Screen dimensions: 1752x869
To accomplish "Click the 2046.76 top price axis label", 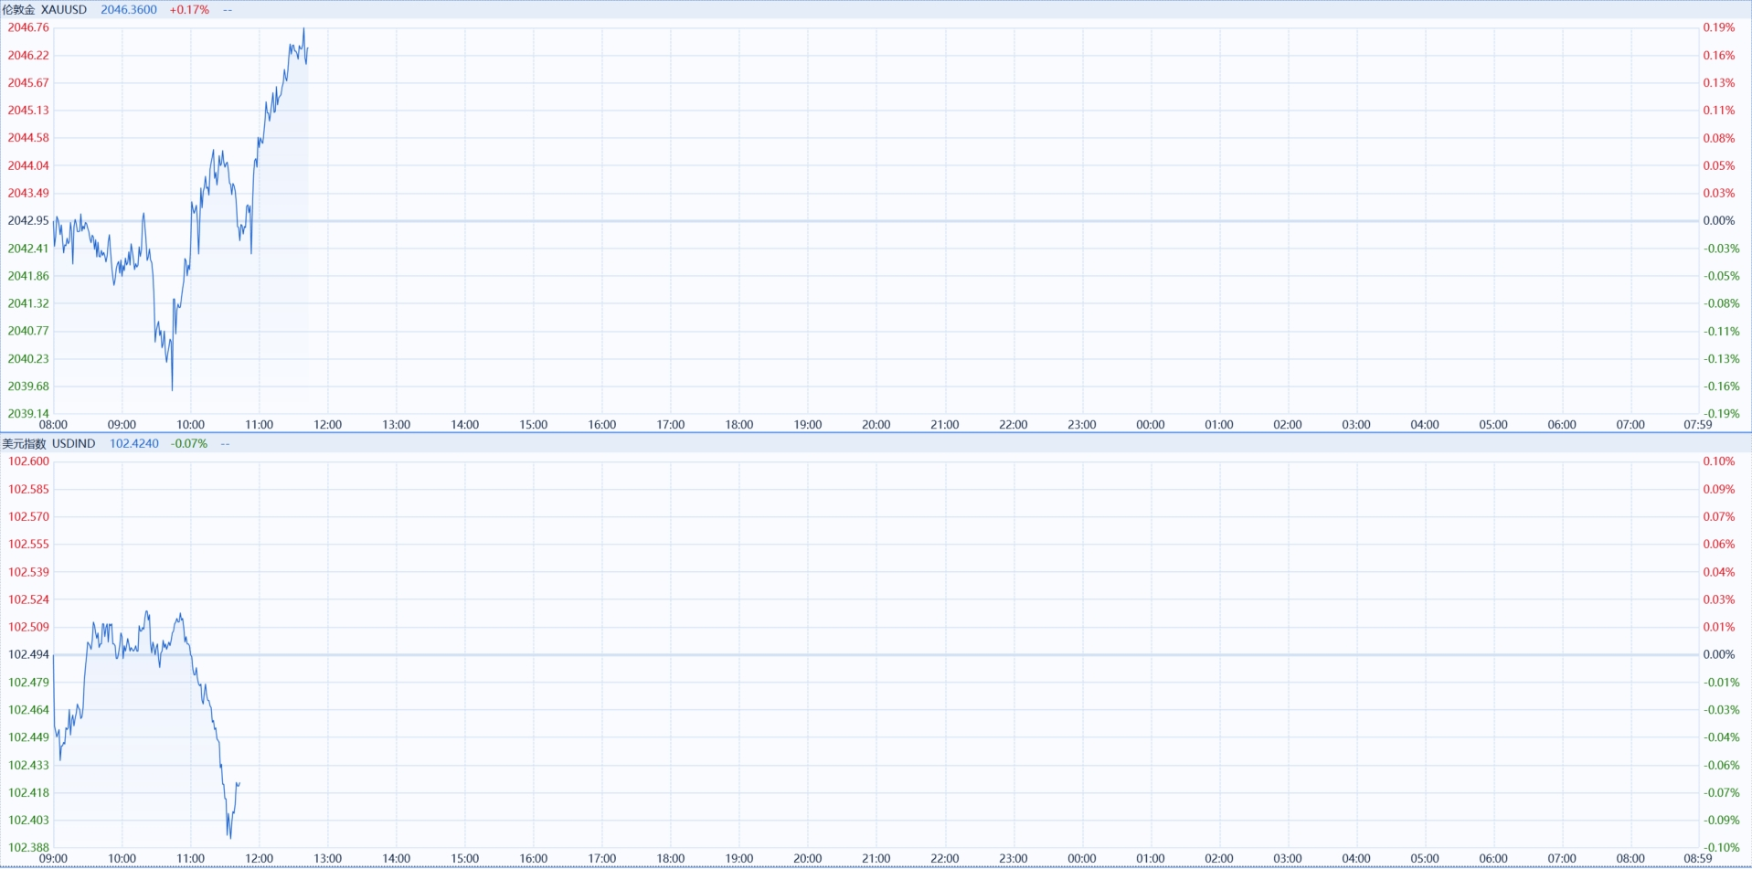I will [28, 28].
